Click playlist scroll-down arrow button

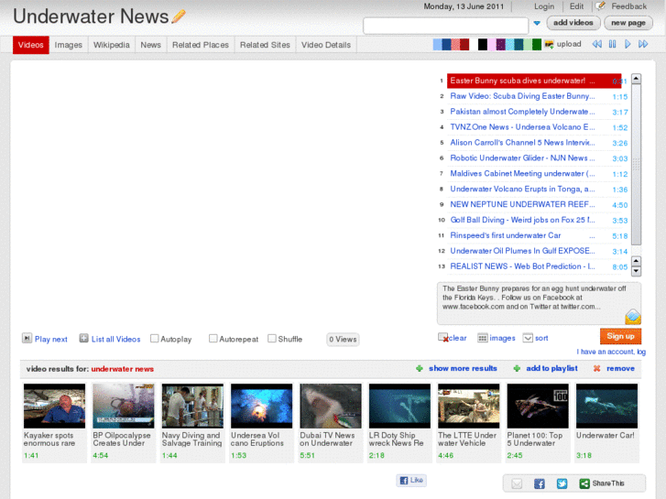pyautogui.click(x=636, y=271)
